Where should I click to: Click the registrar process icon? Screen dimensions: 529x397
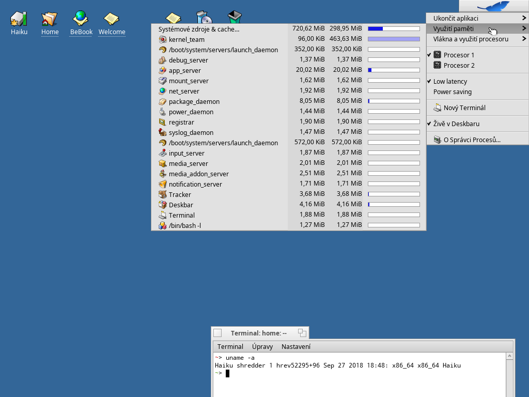pos(163,122)
